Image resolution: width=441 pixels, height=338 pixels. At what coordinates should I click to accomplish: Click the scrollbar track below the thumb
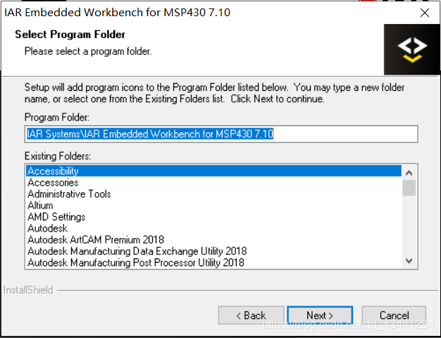point(409,225)
